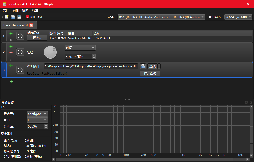The height and width of the screenshot is (162, 254).
Task: Click the Save As icon in toolbar
Action: click(x=19, y=17)
